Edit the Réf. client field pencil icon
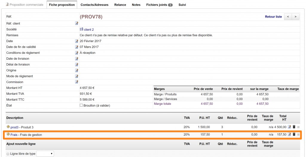 click(x=77, y=23)
